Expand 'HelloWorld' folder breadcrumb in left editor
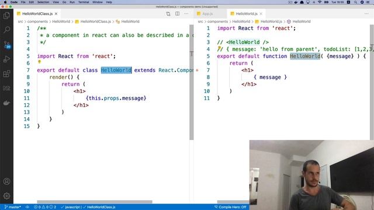Viewport: 374px width, 210px height. point(61,22)
